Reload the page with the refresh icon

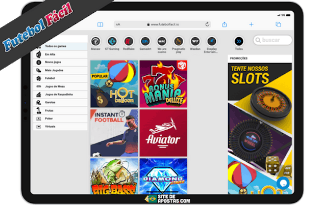coord(207,24)
